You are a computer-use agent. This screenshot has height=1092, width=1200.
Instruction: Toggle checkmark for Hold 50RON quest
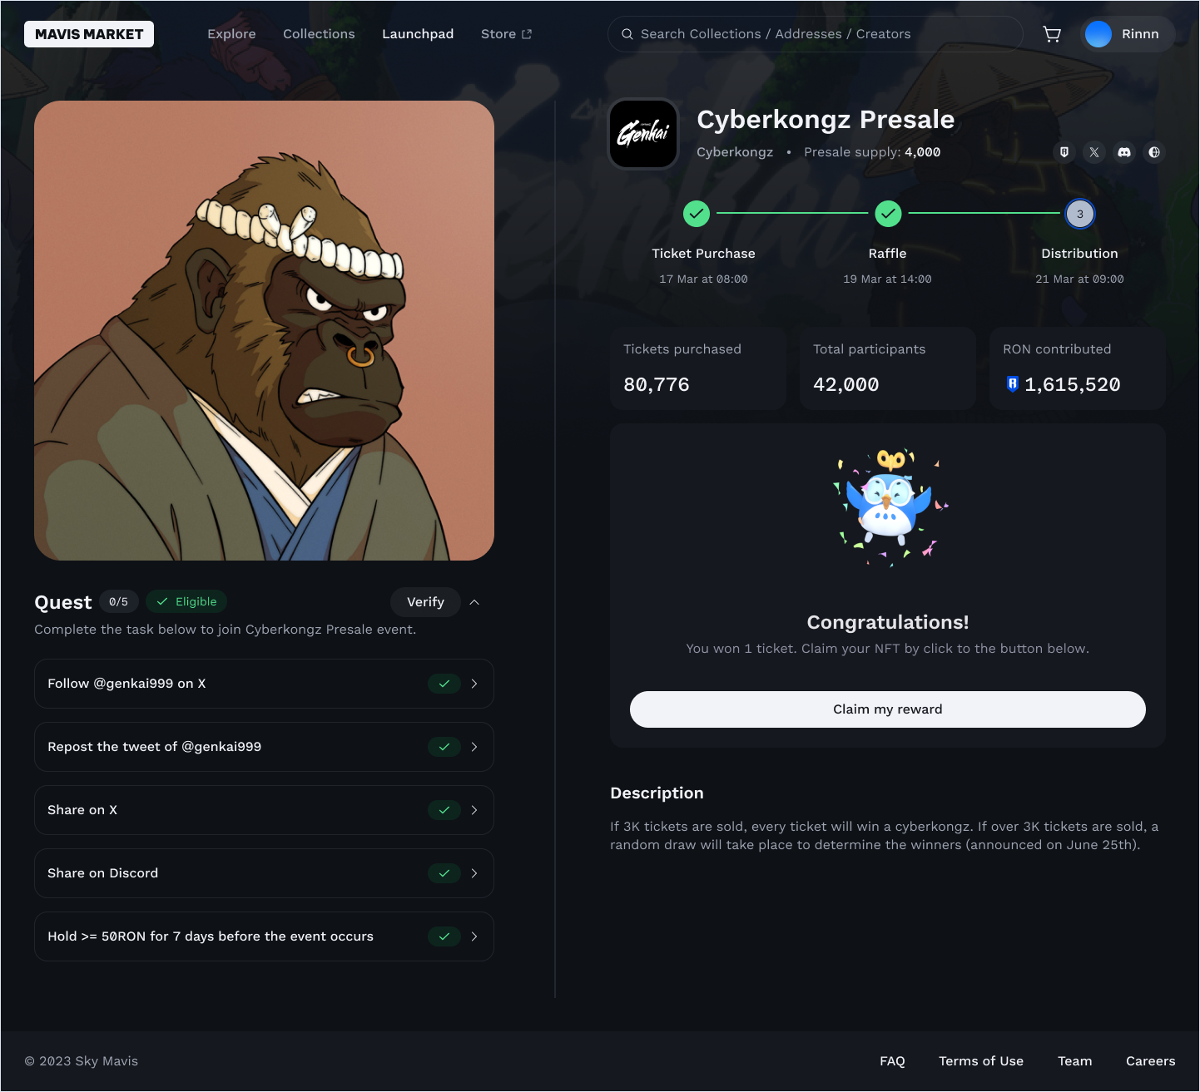click(444, 936)
